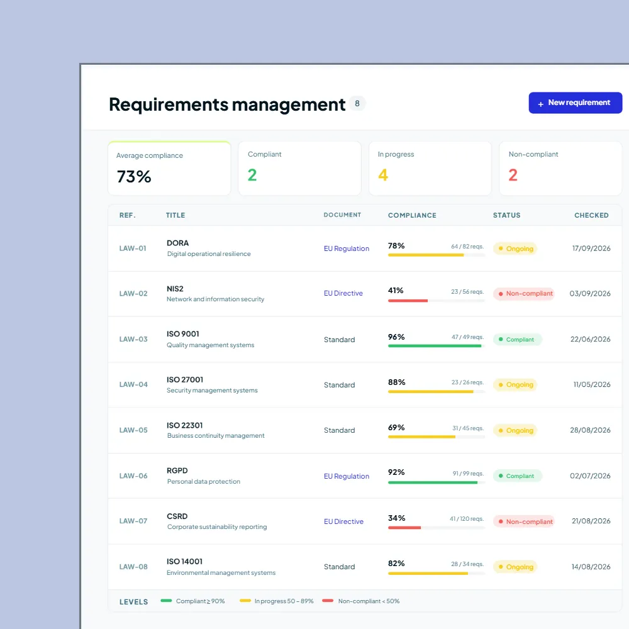
Task: Open the Average compliance 73% card
Action: [169, 169]
